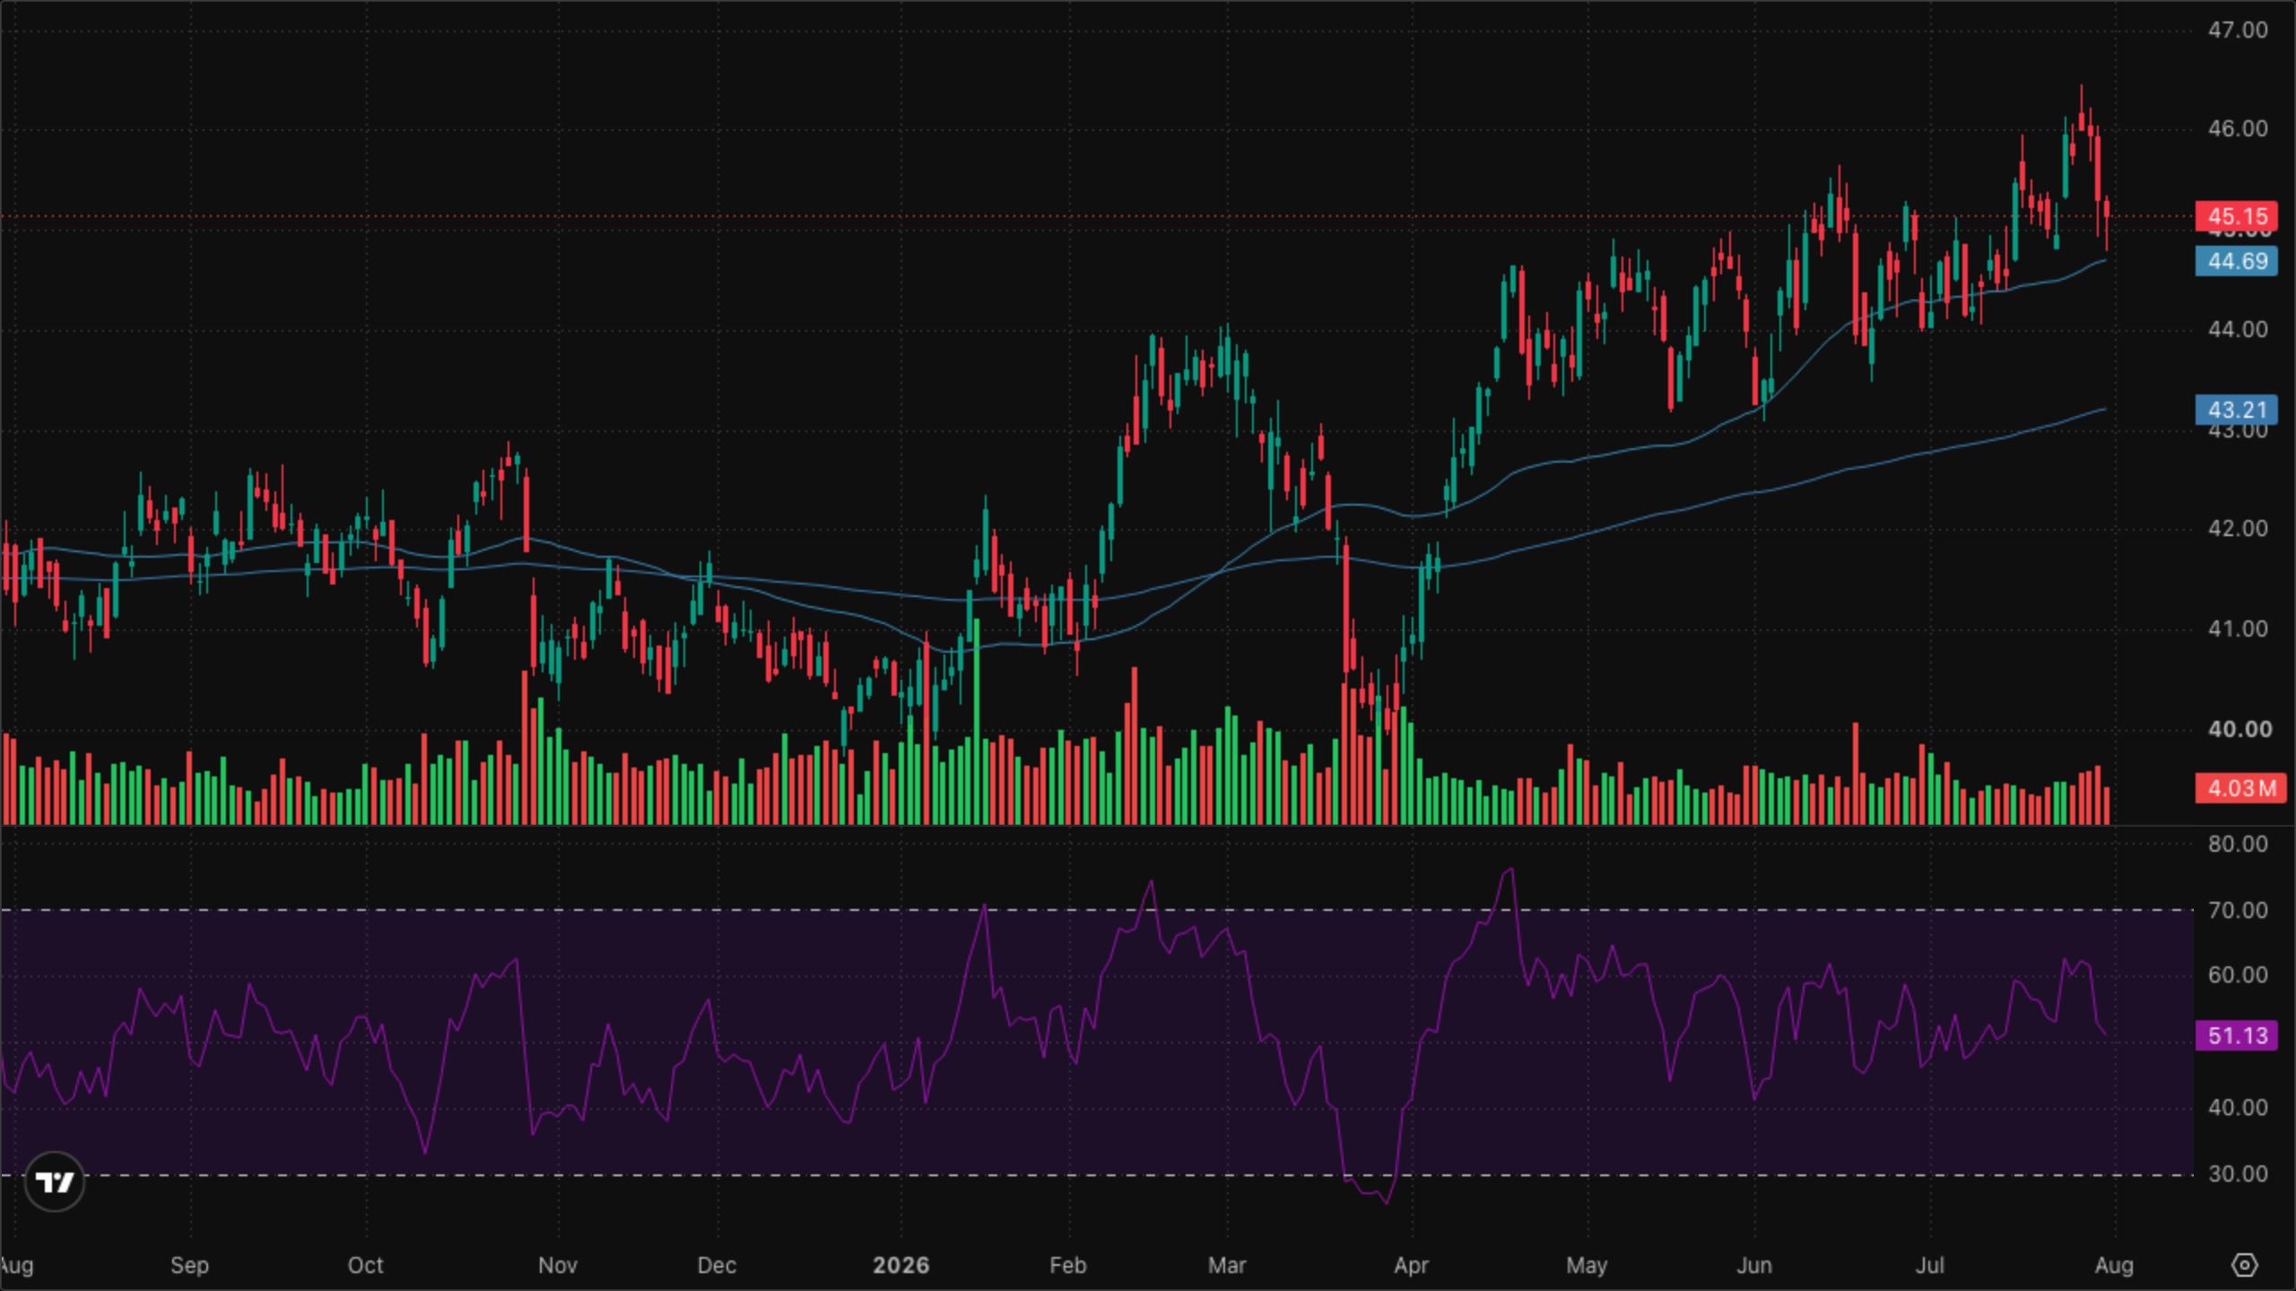Viewport: 2296px width, 1291px height.
Task: Click the Nov label on time axis
Action: click(557, 1265)
